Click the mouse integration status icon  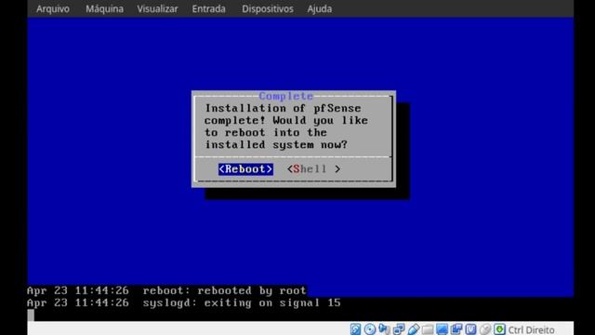point(485,329)
